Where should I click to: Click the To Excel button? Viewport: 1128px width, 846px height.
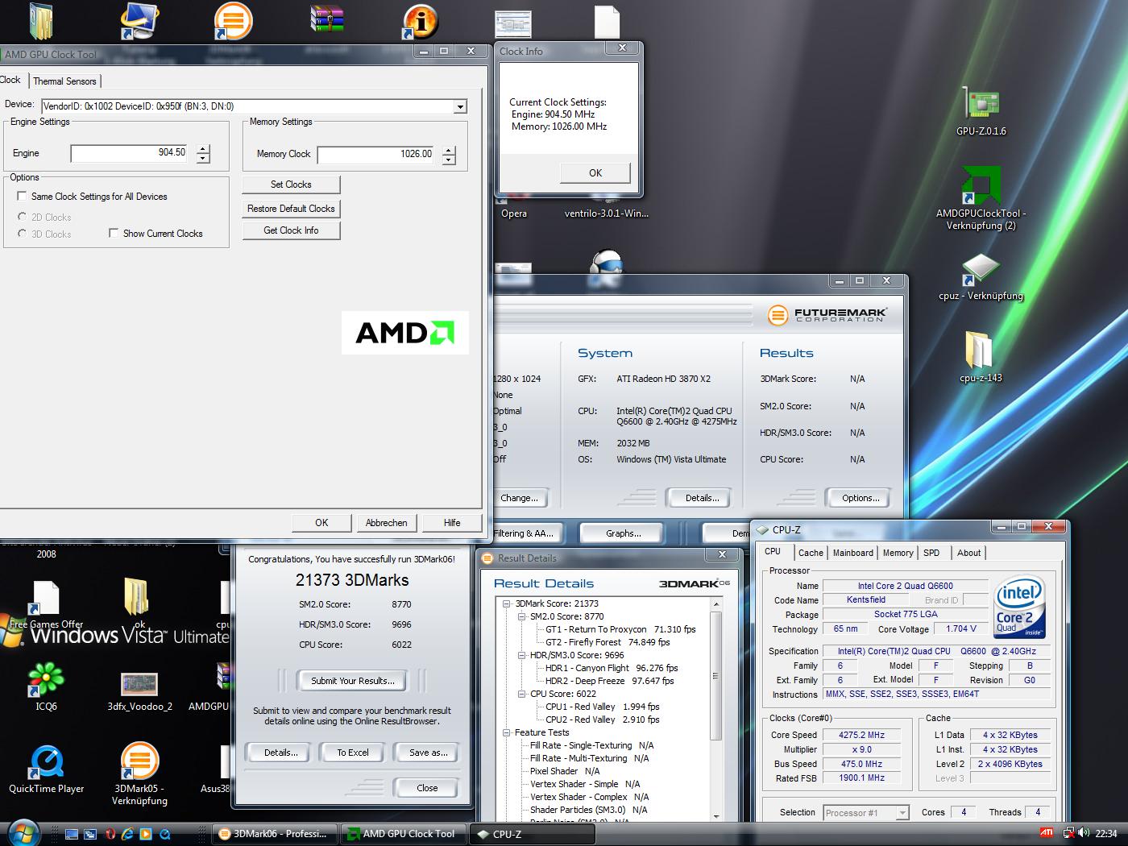click(353, 753)
